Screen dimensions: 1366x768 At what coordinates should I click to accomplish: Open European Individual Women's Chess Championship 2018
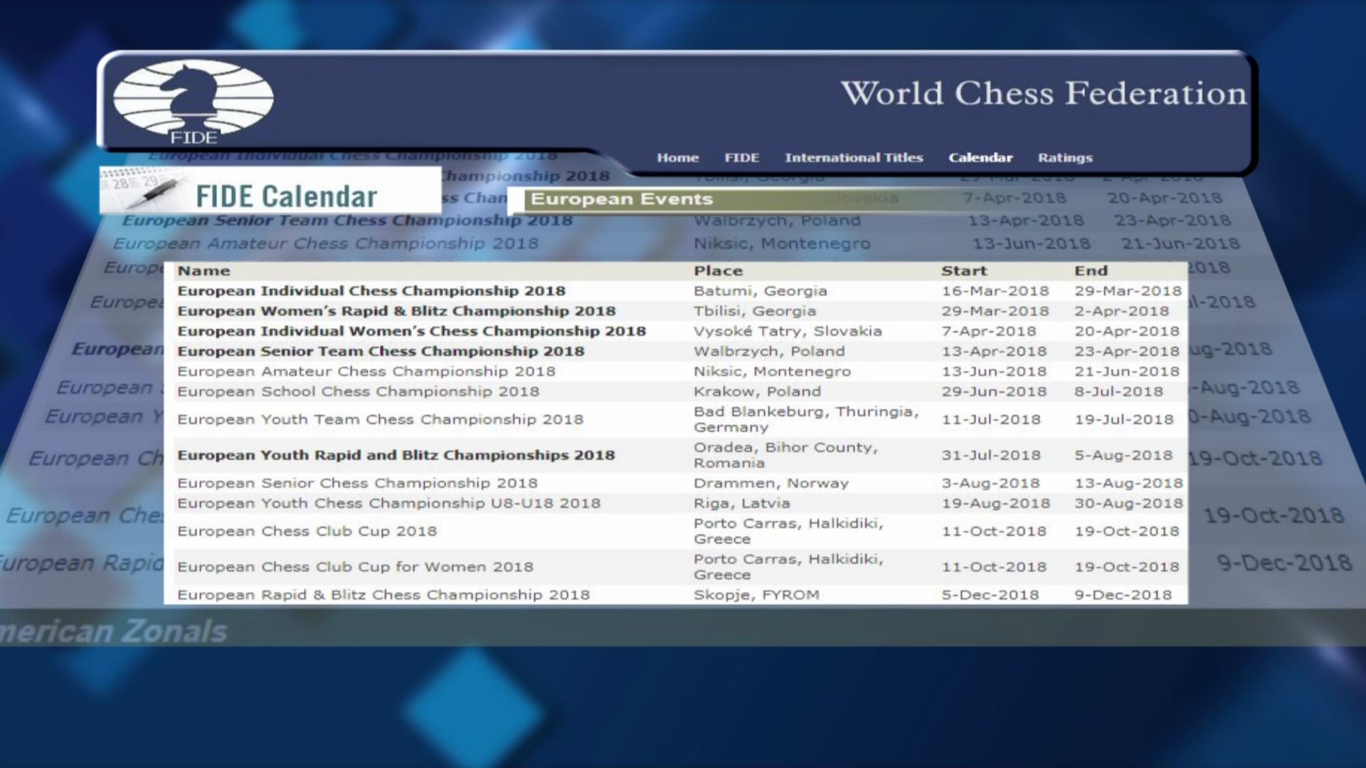(411, 331)
